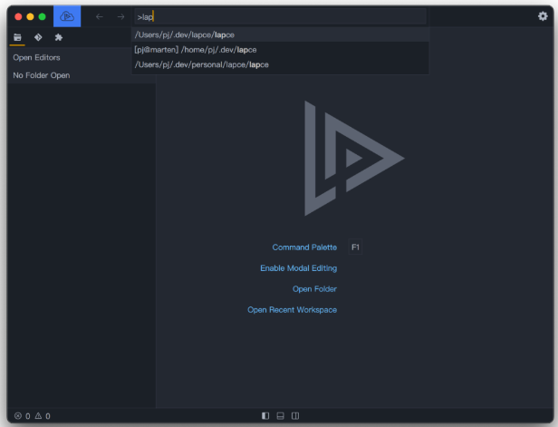Maximize the window with green button
The width and height of the screenshot is (558, 427).
42,16
